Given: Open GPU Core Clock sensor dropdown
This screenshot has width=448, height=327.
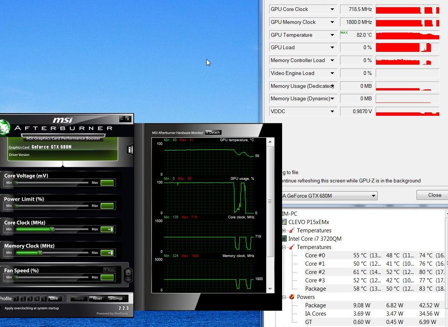Looking at the screenshot, I should click(x=332, y=9).
